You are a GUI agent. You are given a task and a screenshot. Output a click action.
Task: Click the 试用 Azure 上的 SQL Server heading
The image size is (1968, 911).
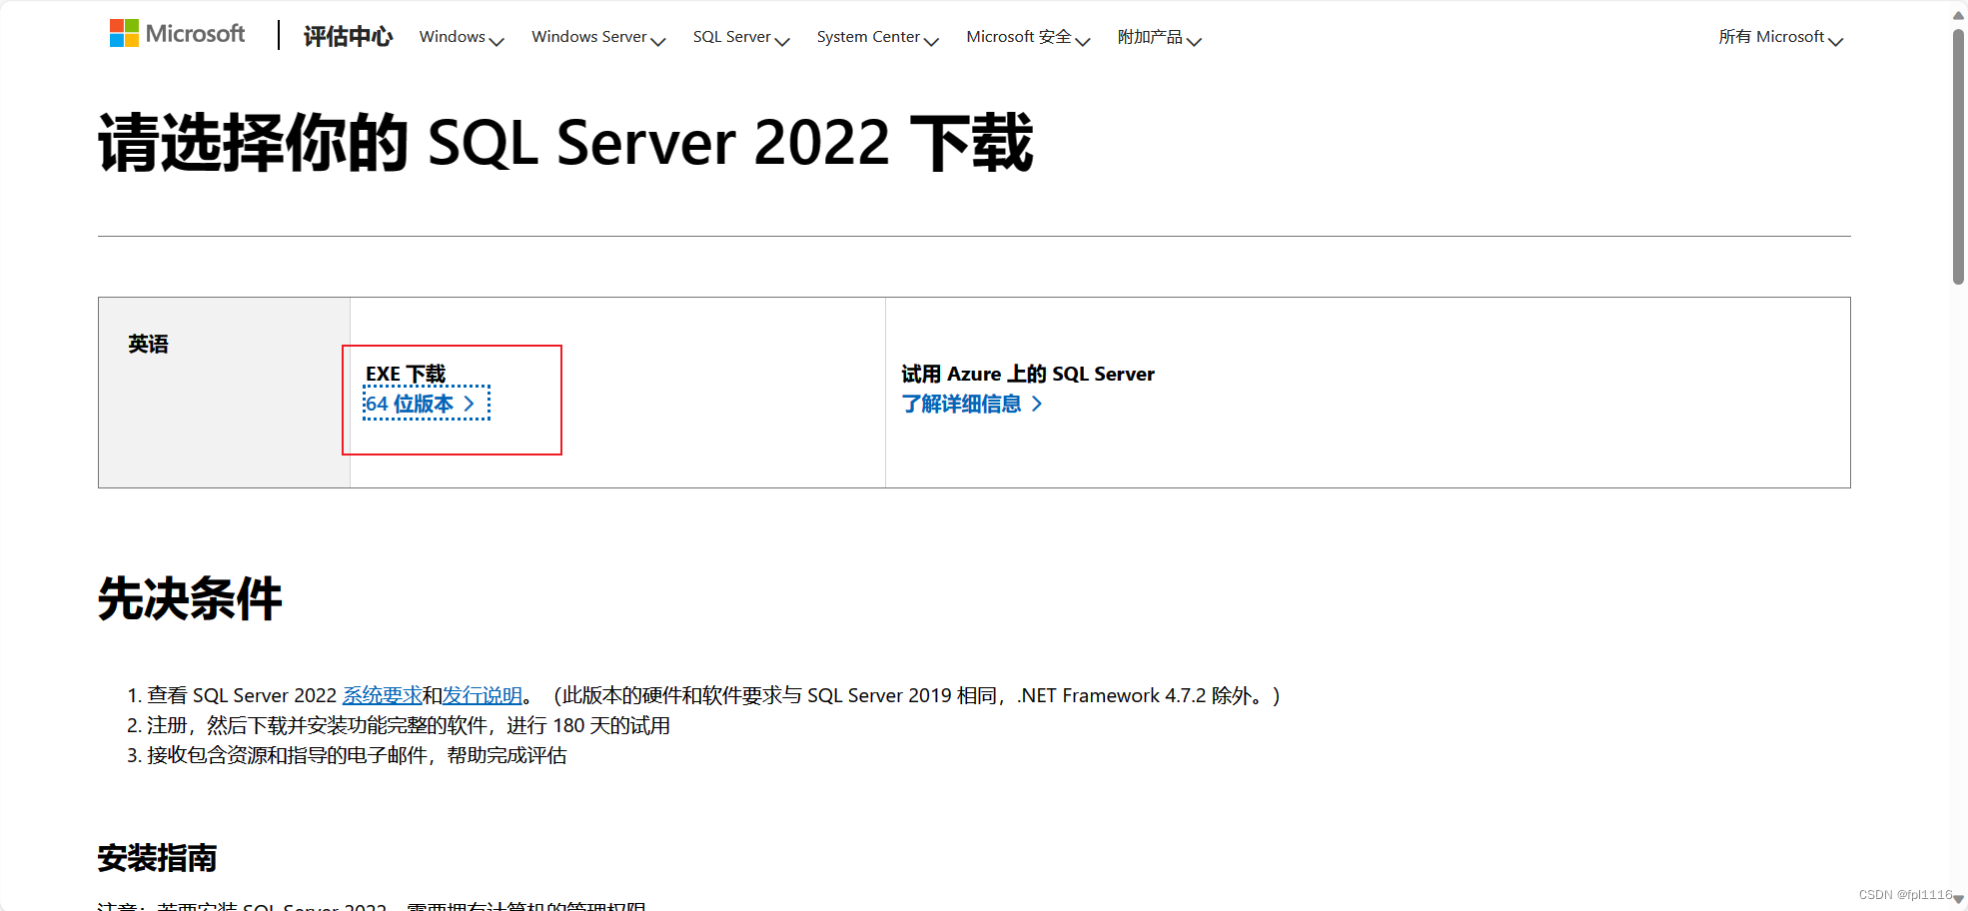tap(1028, 374)
